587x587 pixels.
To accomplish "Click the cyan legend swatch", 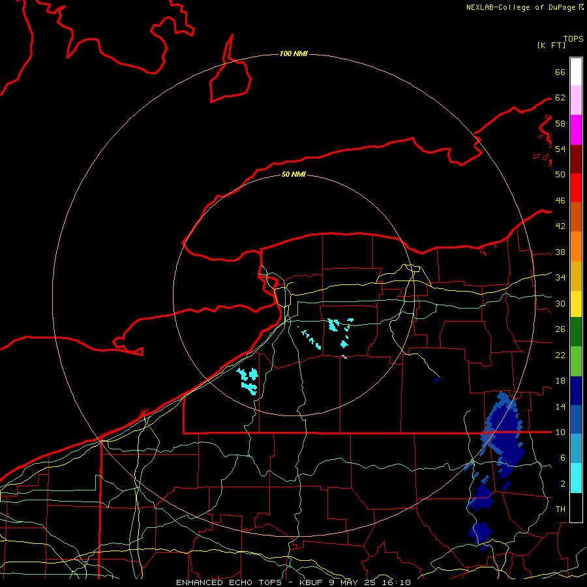I will [x=576, y=478].
